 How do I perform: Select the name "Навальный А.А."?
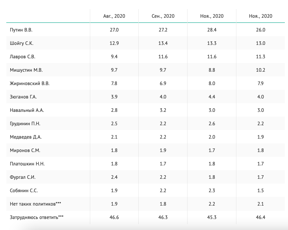pyautogui.click(x=26, y=110)
